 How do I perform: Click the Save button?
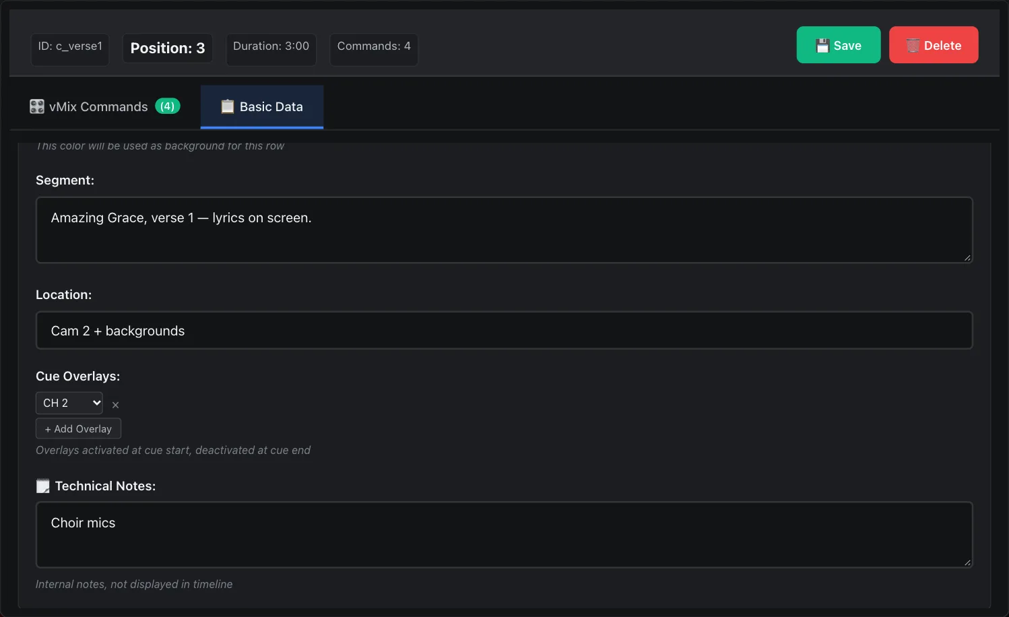click(839, 45)
